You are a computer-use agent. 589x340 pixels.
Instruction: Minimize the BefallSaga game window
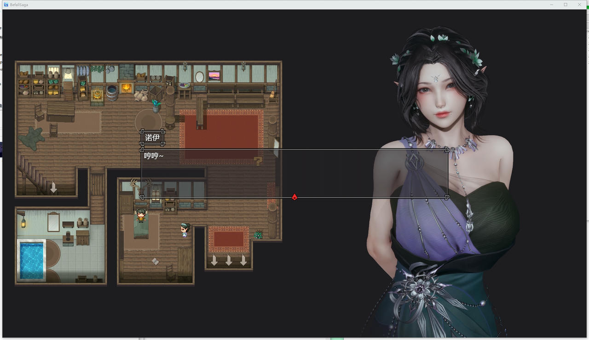pyautogui.click(x=551, y=4)
